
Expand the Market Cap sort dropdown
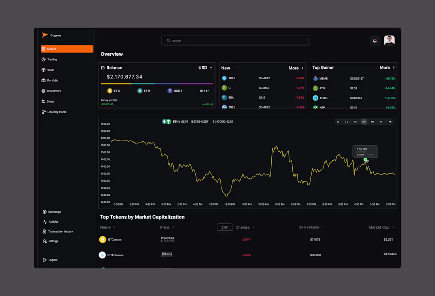[381, 227]
